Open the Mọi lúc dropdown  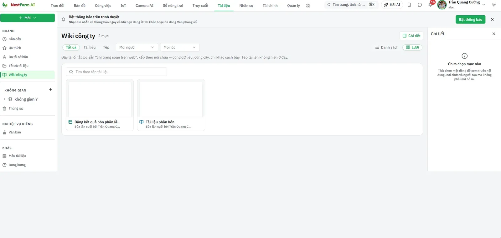coord(180,47)
